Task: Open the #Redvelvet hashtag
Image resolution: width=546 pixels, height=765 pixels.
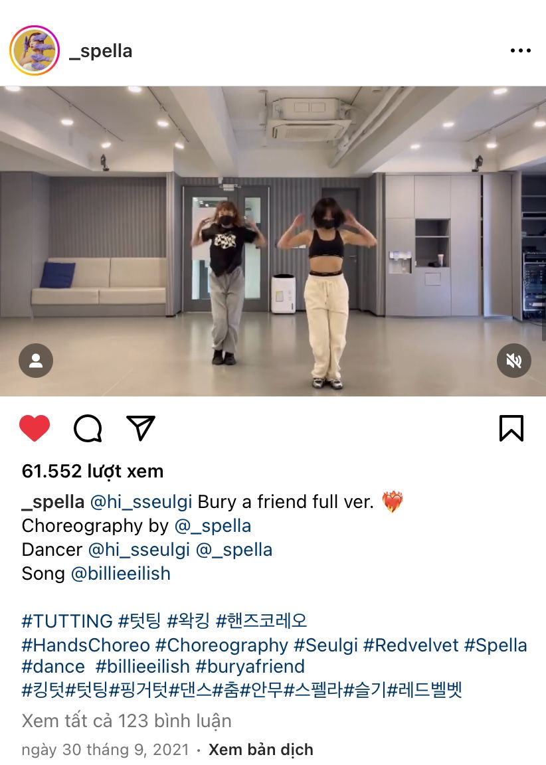Action: point(411,645)
